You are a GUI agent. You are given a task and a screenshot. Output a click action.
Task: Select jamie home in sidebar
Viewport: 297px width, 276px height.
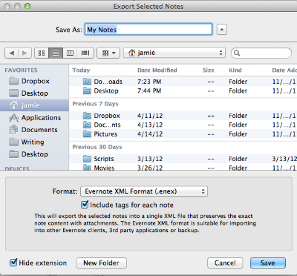(34, 105)
